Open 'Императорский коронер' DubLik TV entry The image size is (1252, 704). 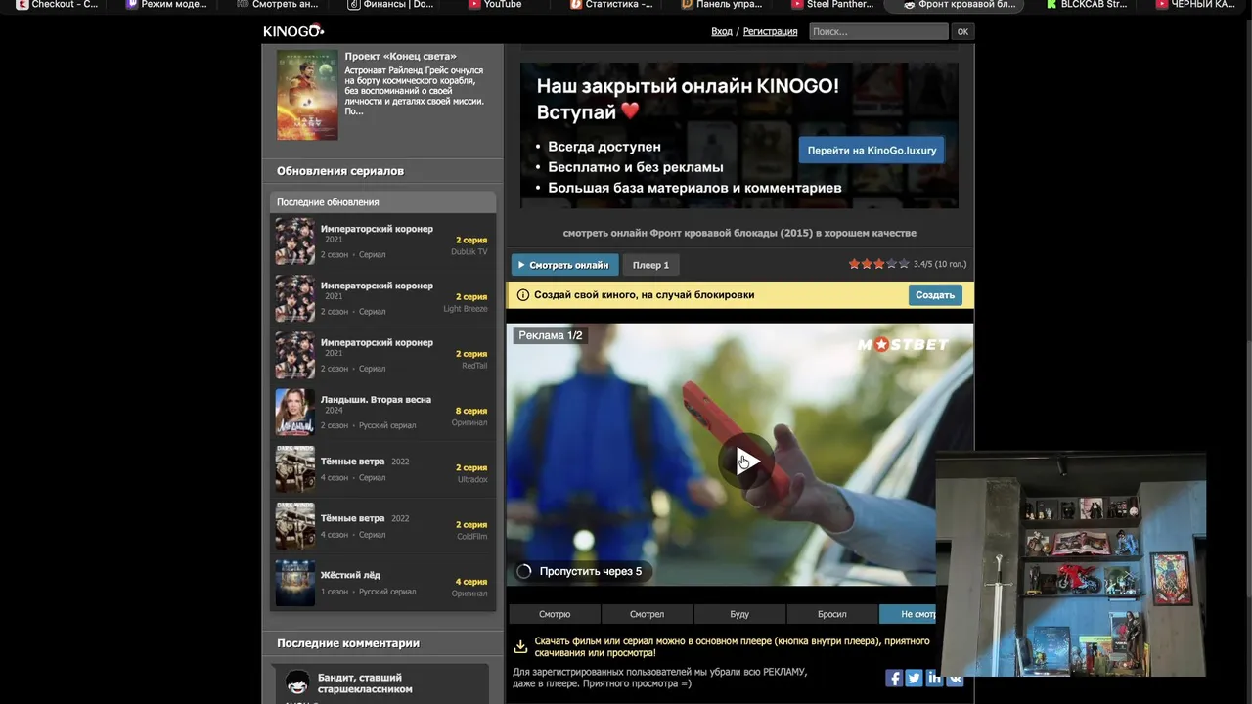[x=382, y=241]
